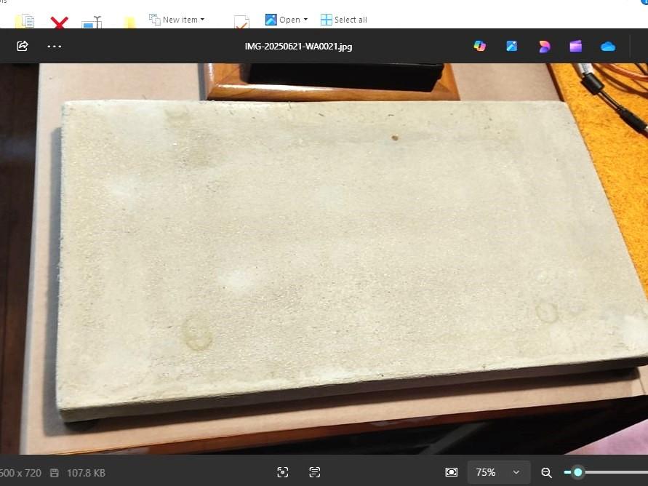The width and height of the screenshot is (648, 486).
Task: Open the Designer icon
Action: coord(544,46)
